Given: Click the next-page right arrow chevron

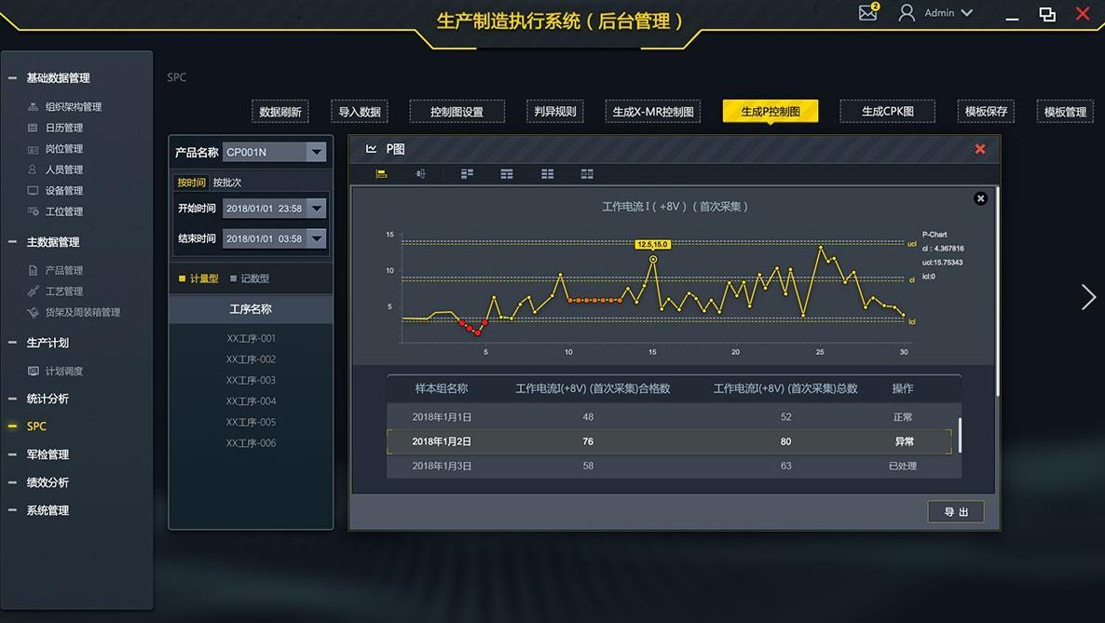Looking at the screenshot, I should [x=1087, y=297].
